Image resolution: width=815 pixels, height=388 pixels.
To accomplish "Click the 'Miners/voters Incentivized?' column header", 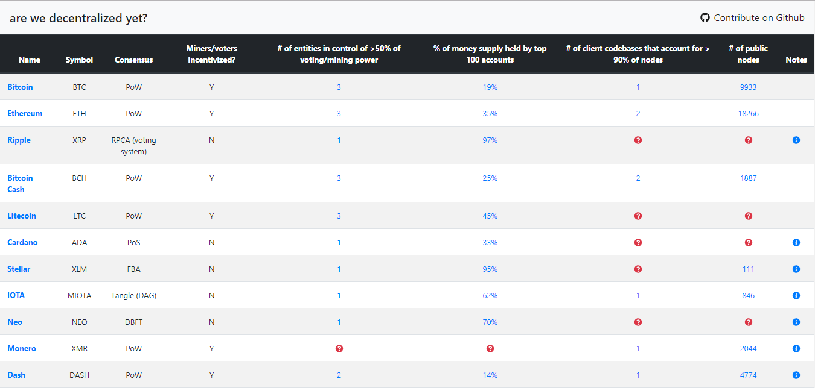I will 211,54.
